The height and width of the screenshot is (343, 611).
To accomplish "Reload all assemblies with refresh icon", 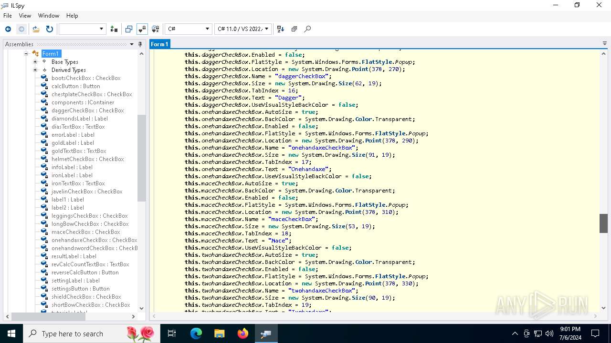I will point(49,29).
